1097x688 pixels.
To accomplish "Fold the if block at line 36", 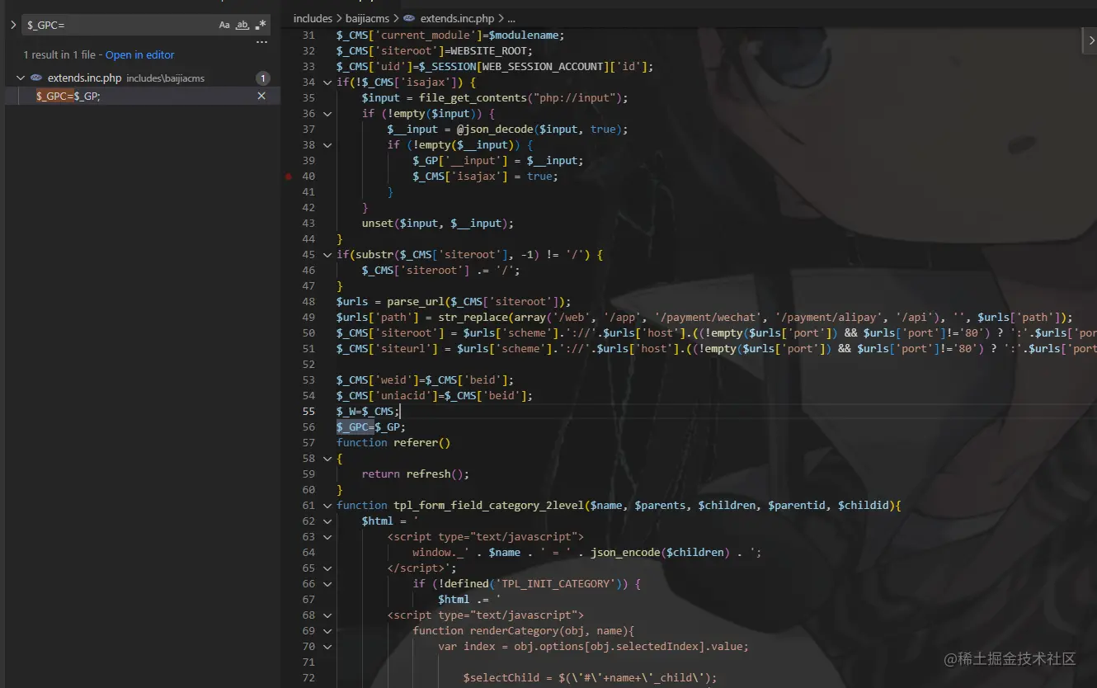I will 327,114.
